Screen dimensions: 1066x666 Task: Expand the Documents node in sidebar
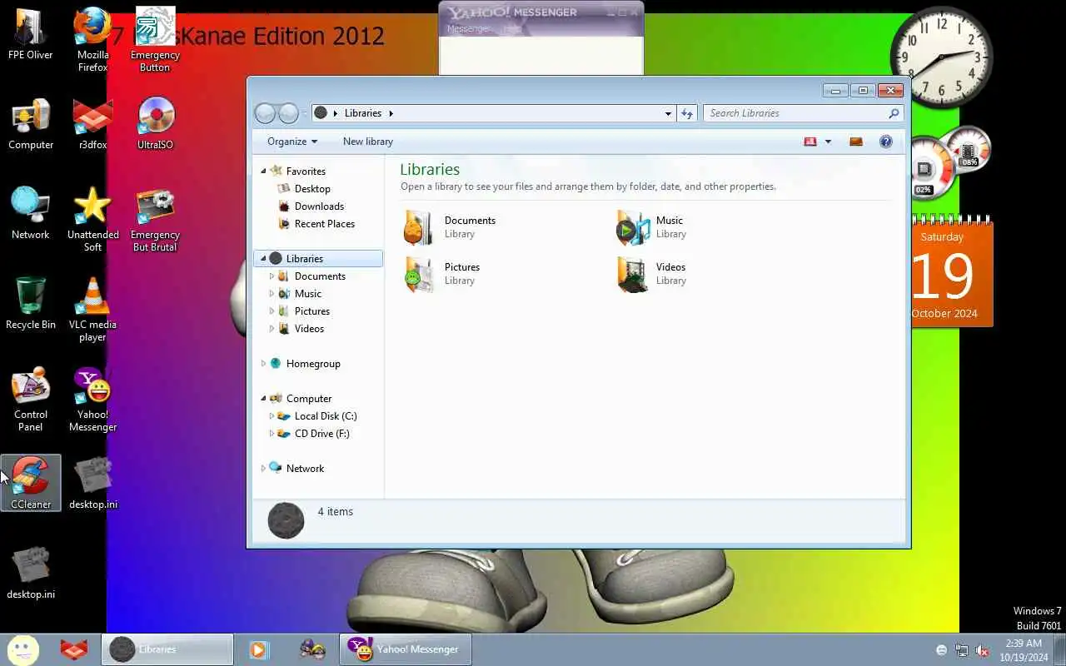click(271, 276)
